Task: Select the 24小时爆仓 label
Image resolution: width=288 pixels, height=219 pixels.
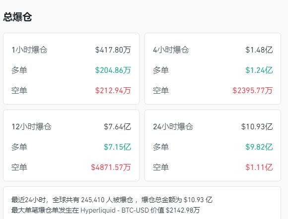Action: click(x=173, y=127)
